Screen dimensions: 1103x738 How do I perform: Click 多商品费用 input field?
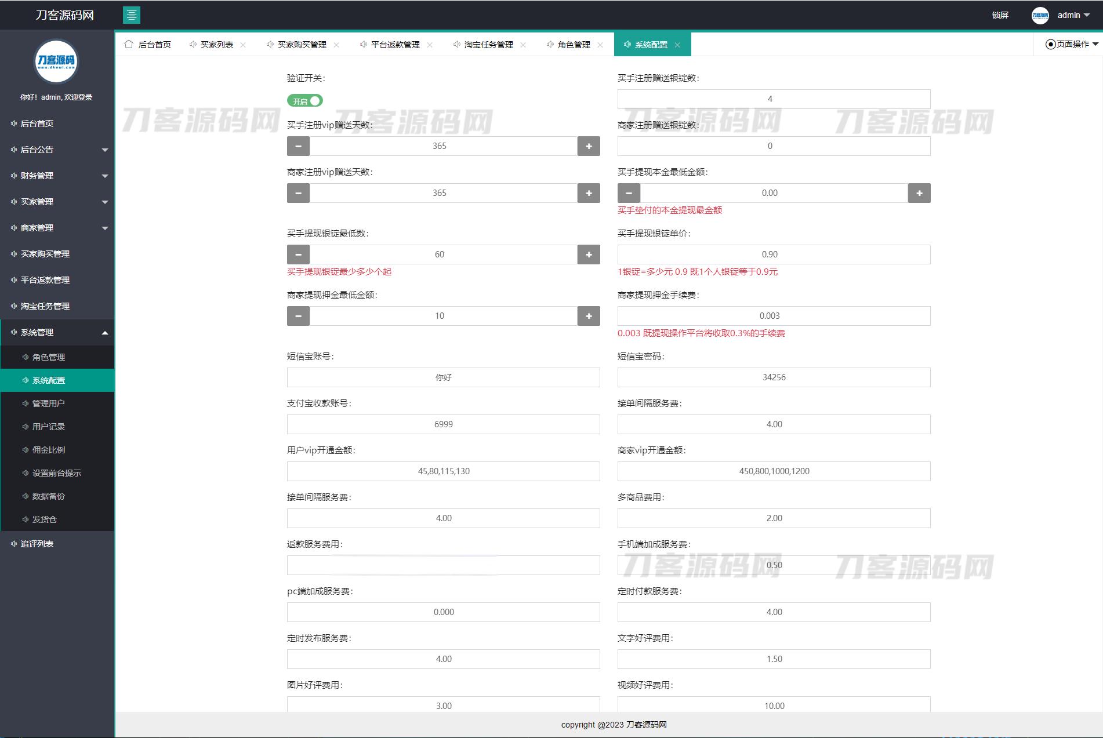click(774, 518)
